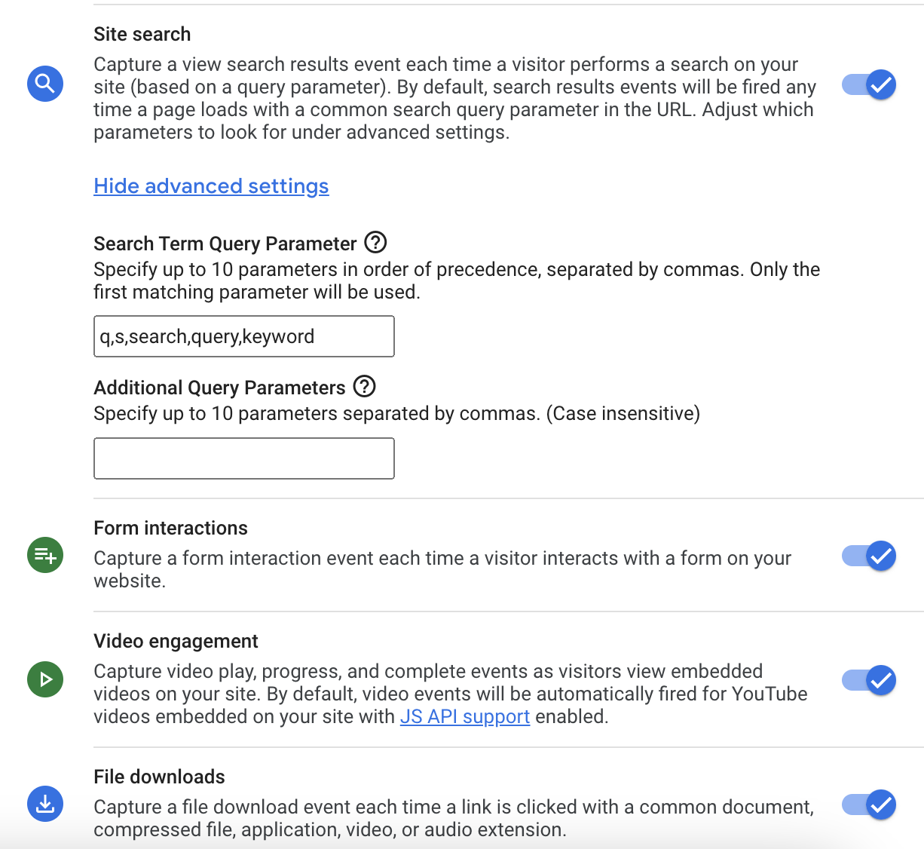Open the JS API support link

point(465,716)
